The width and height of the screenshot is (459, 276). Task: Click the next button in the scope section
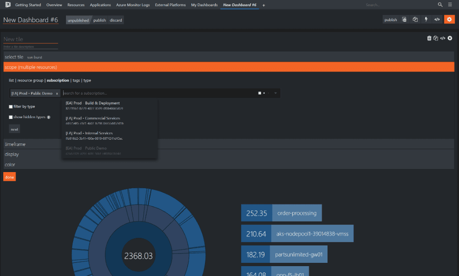click(14, 129)
